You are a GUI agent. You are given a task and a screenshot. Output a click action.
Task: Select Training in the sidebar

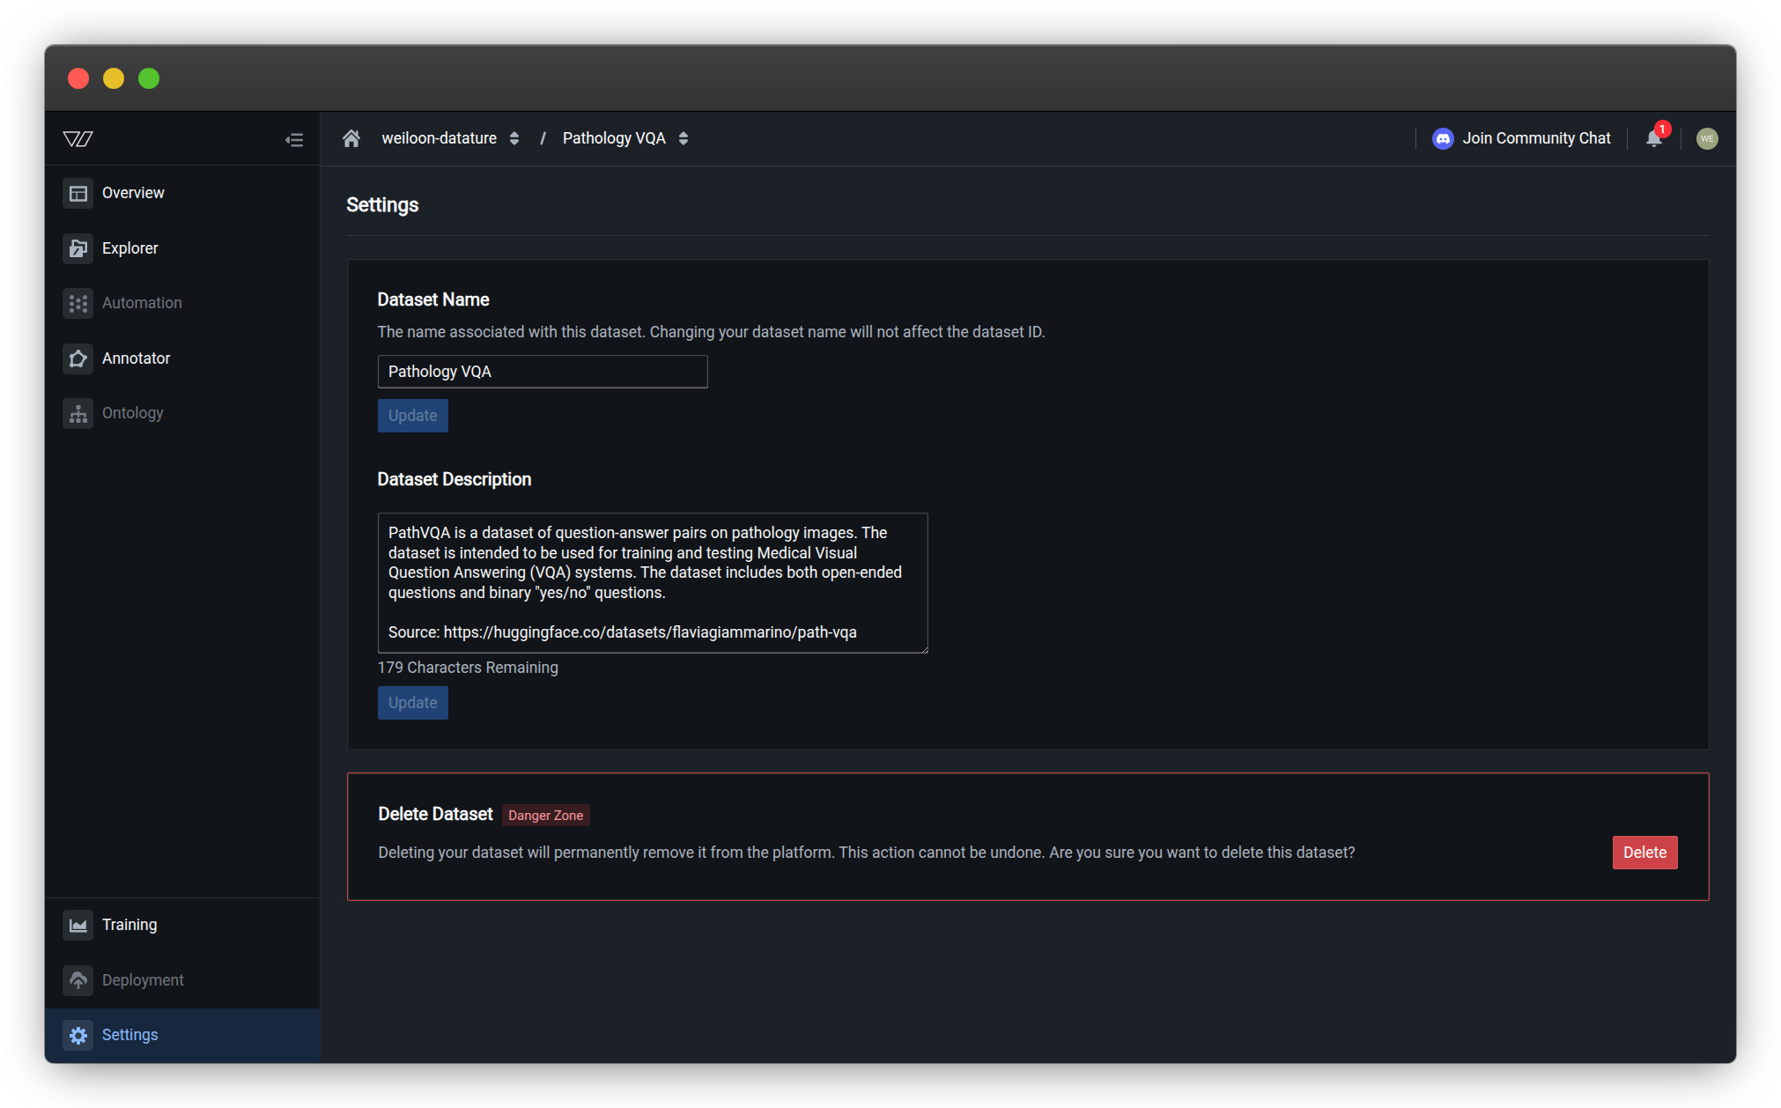(129, 925)
